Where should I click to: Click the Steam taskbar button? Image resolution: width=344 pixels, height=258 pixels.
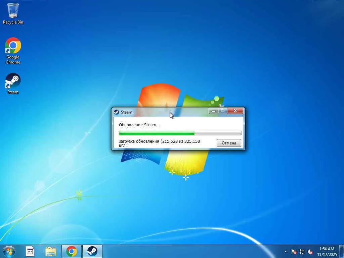pyautogui.click(x=92, y=251)
